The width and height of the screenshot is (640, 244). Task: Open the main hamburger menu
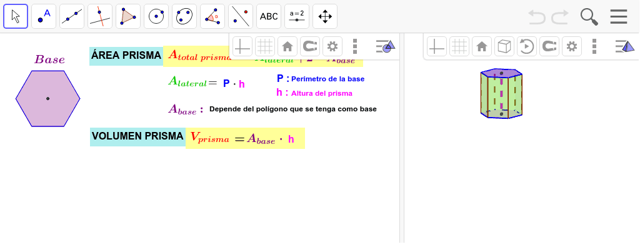pos(619,17)
